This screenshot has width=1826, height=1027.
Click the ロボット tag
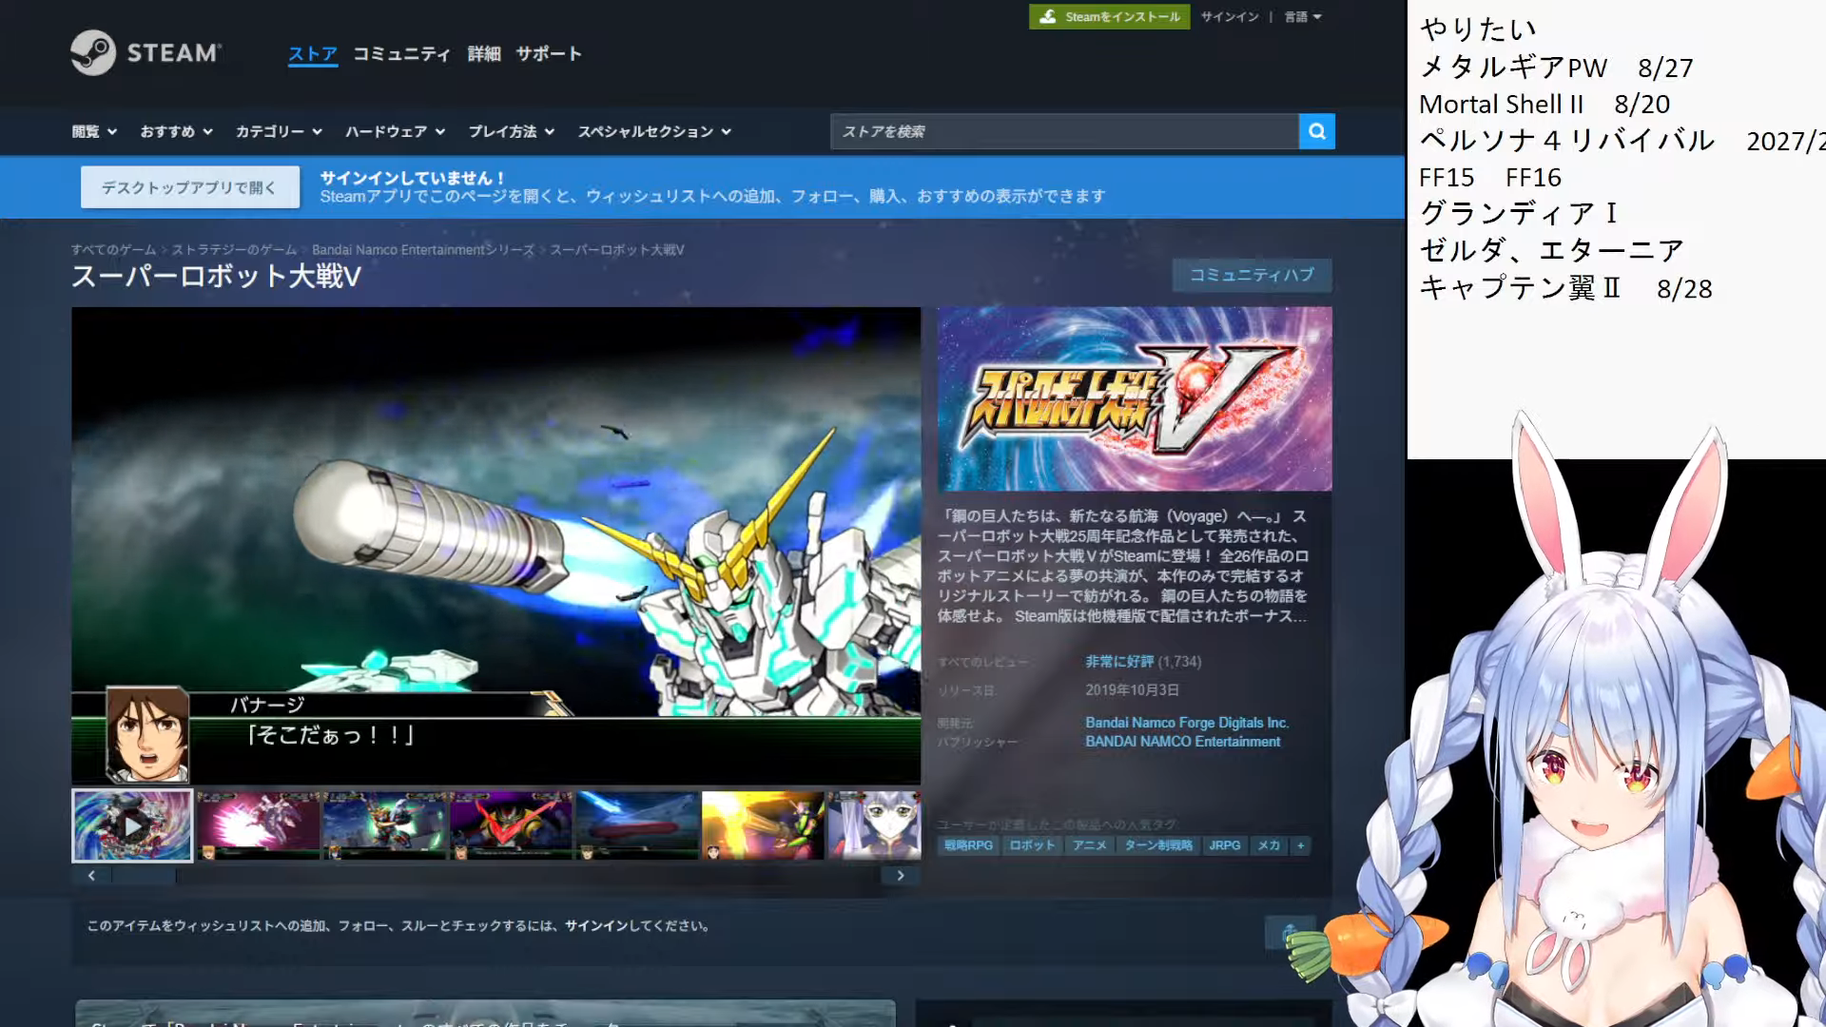[1032, 845]
